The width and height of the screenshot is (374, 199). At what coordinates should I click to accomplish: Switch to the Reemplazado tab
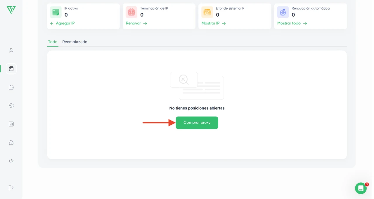(75, 42)
